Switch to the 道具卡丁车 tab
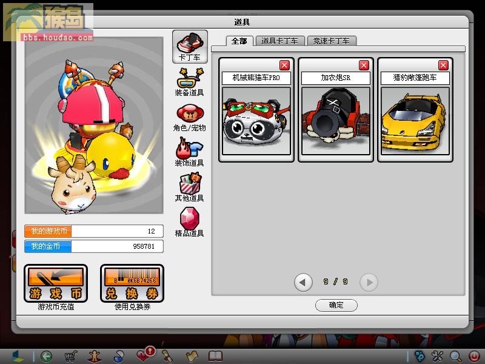Viewport: 485px width, 364px height. click(x=279, y=41)
